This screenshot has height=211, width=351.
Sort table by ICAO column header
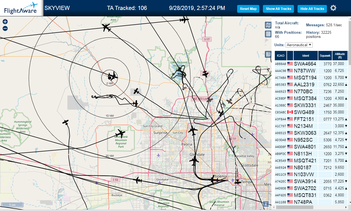(x=281, y=56)
